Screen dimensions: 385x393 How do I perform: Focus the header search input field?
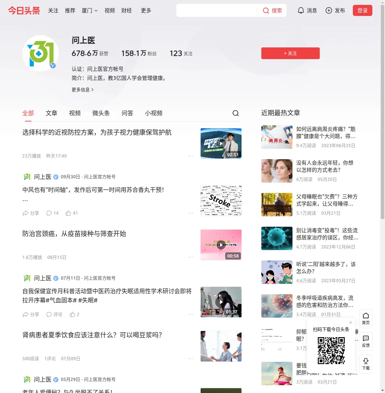(217, 10)
